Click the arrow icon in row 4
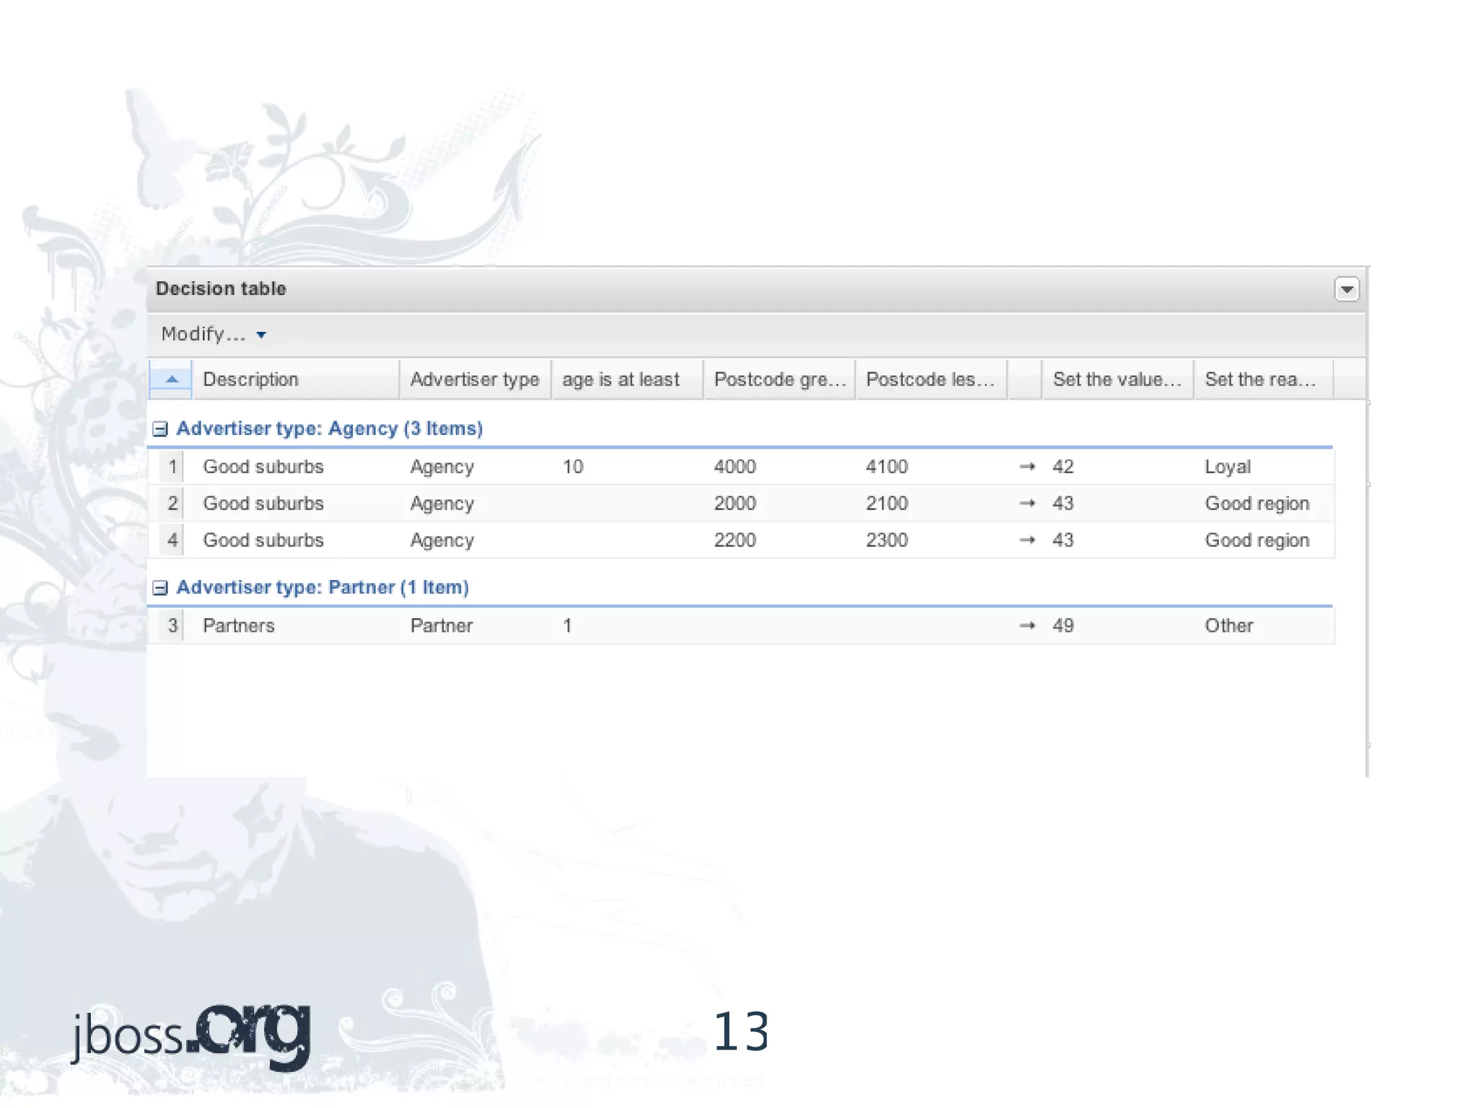The width and height of the screenshot is (1478, 1108). pos(1027,540)
